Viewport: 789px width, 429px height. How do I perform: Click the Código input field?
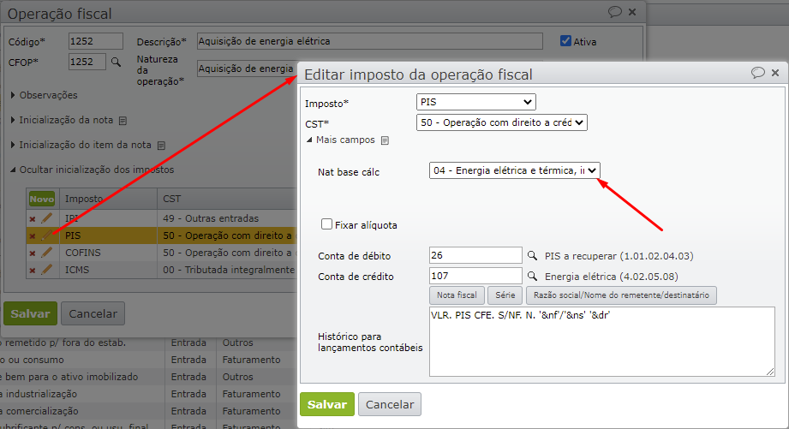pyautogui.click(x=96, y=41)
